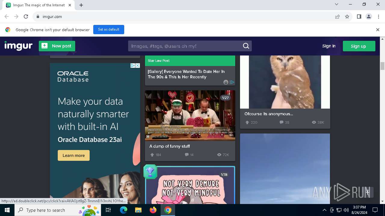Open the owl post thumbnail
This screenshot has height=216, width=385.
tap(285, 82)
